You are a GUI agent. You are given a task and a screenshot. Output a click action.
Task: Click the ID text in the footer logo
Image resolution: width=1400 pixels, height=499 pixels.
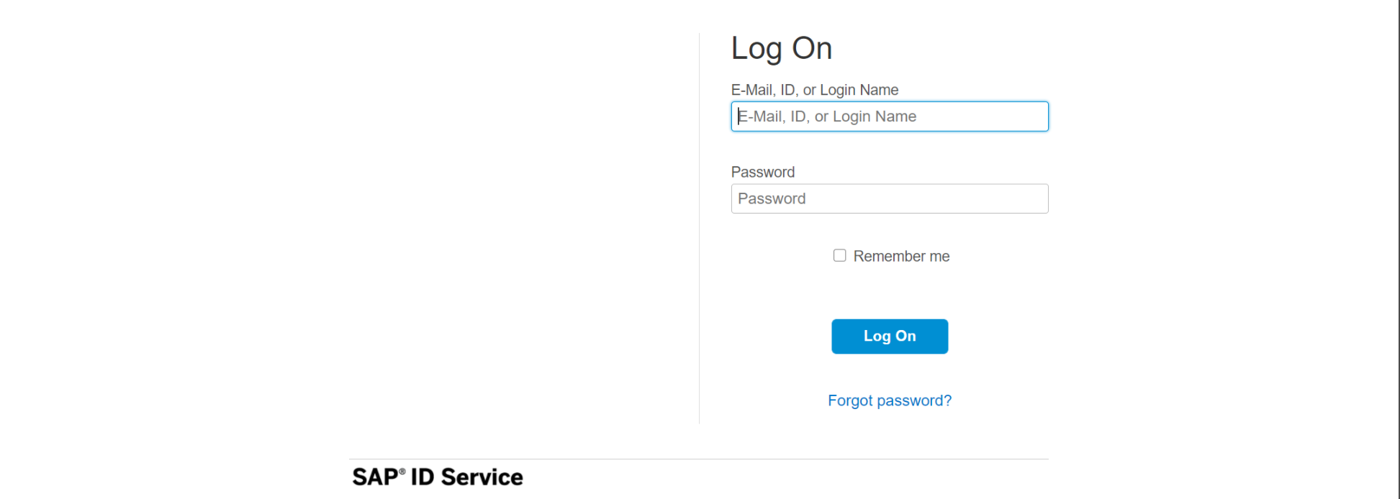click(x=423, y=477)
